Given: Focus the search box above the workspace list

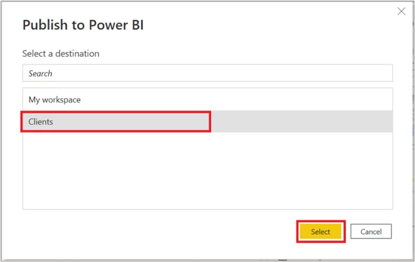Looking at the screenshot, I should pyautogui.click(x=207, y=74).
